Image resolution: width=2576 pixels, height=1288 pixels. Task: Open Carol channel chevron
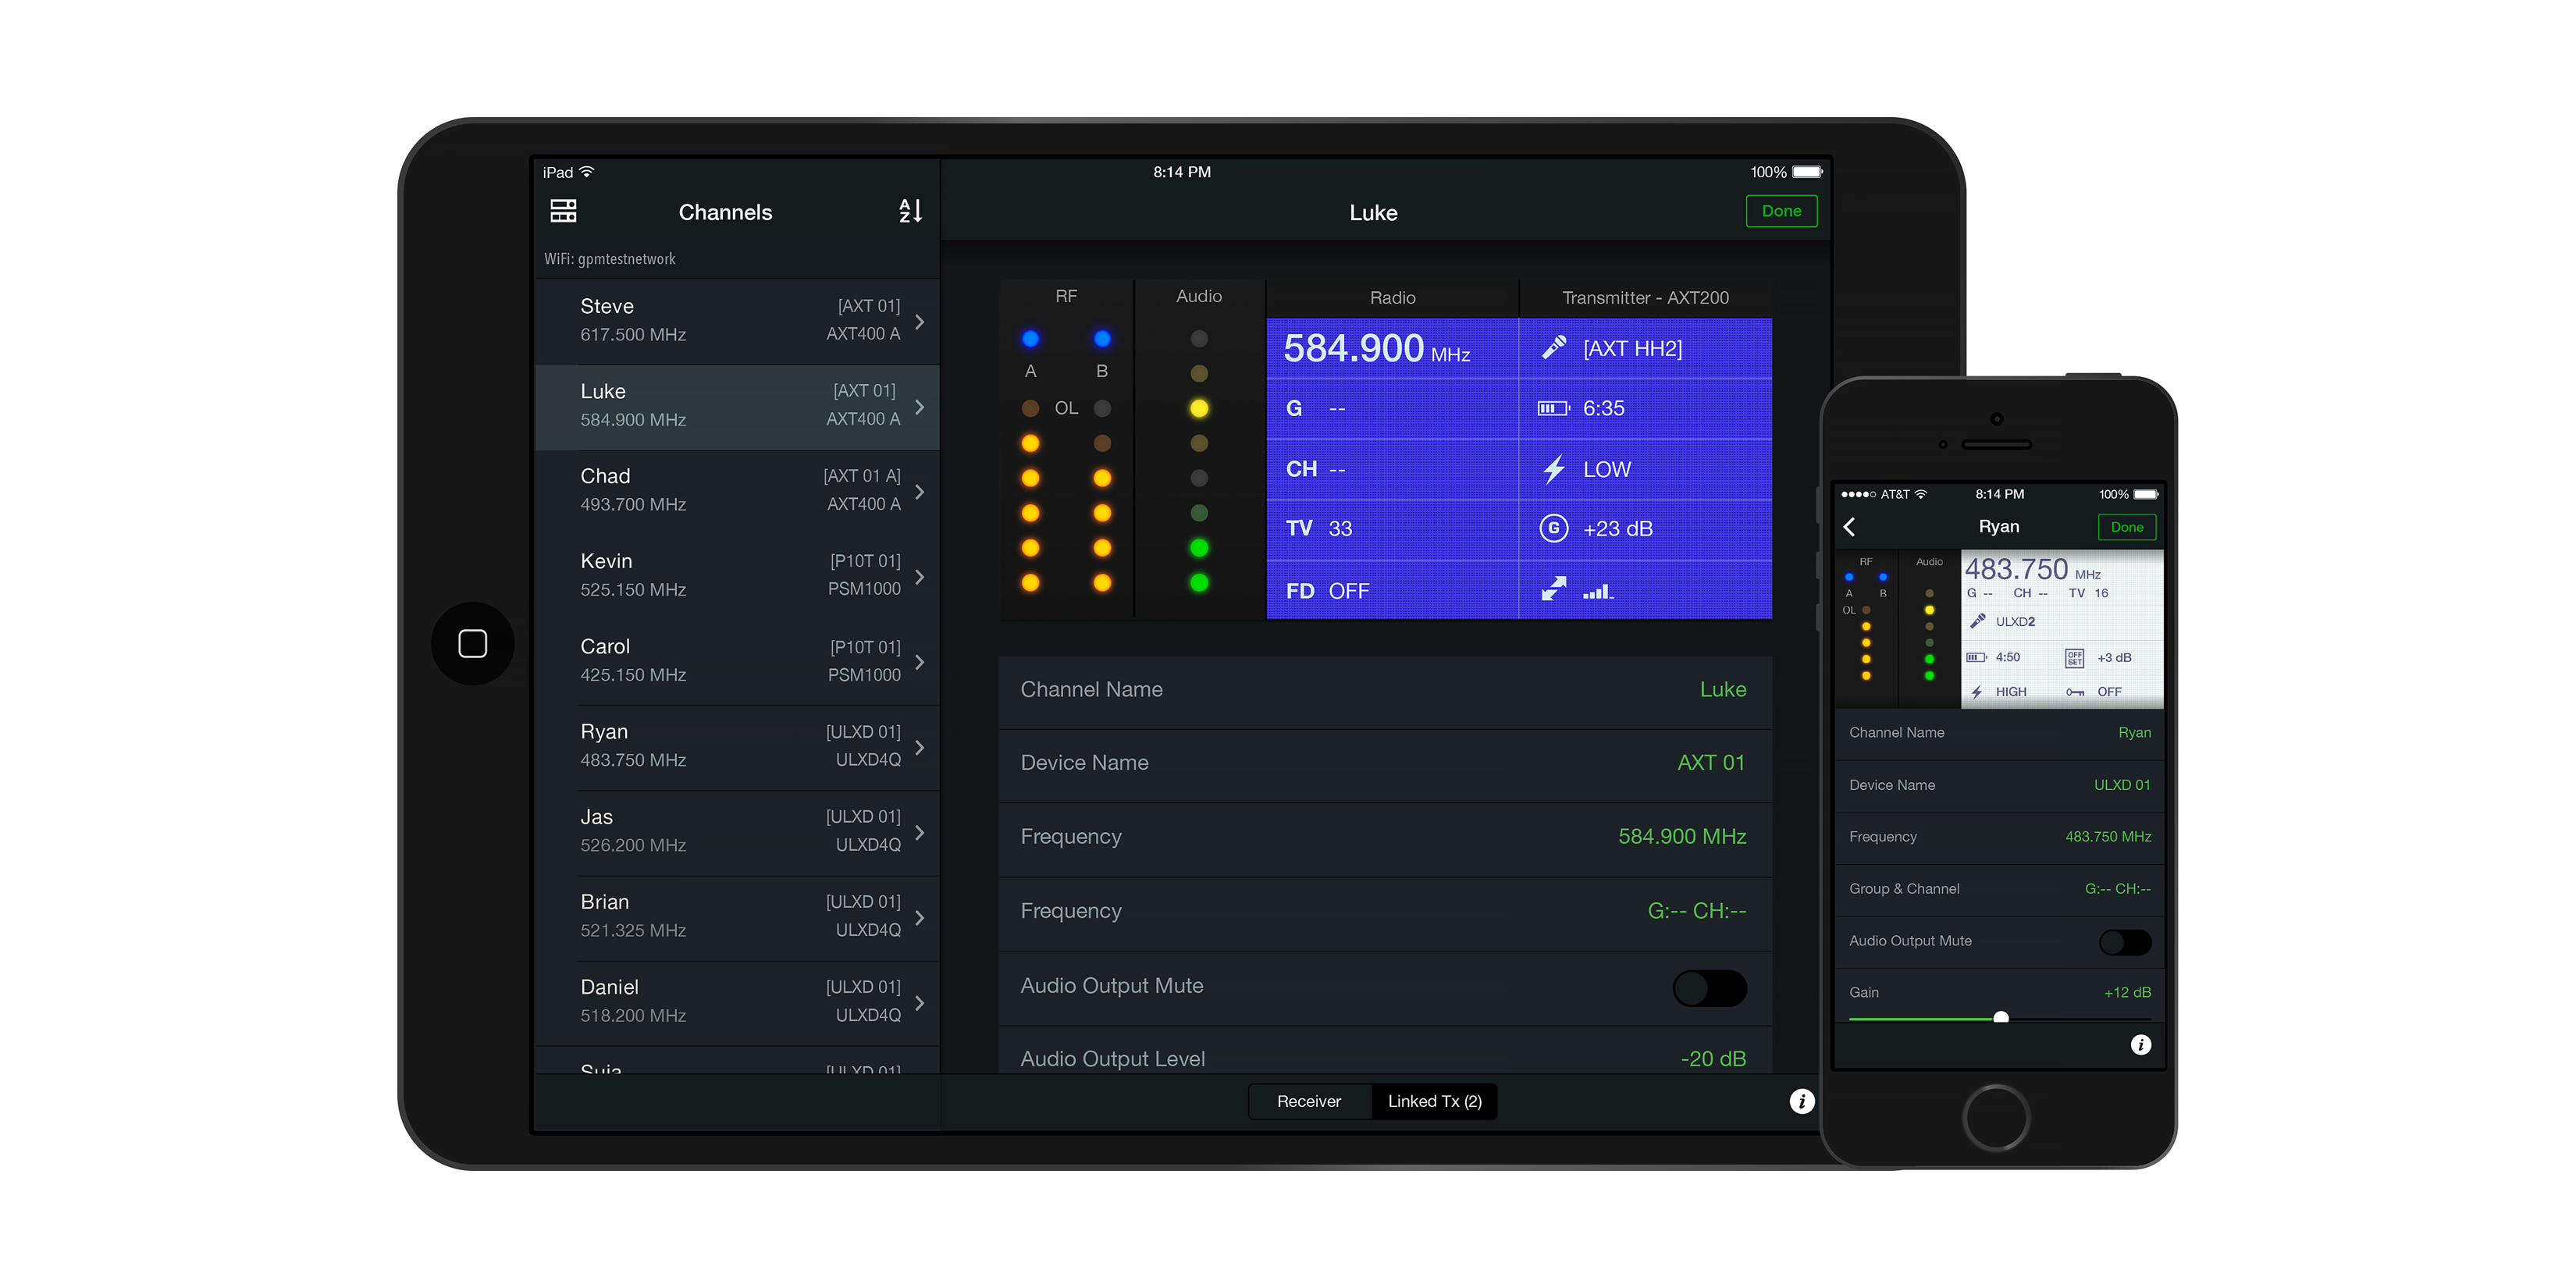(x=919, y=662)
